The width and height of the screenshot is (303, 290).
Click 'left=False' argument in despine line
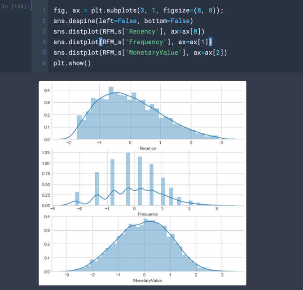(118, 21)
